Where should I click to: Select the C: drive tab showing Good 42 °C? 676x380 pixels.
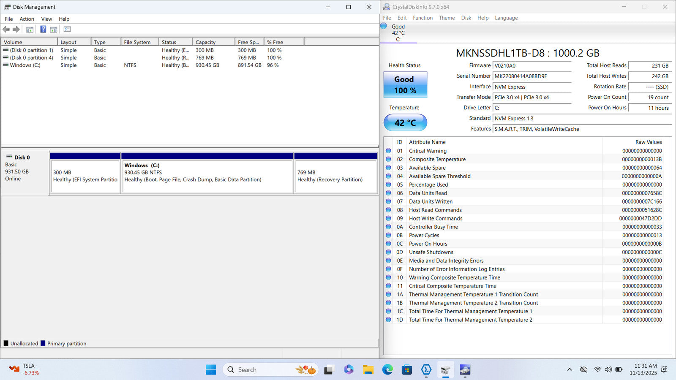[398, 33]
